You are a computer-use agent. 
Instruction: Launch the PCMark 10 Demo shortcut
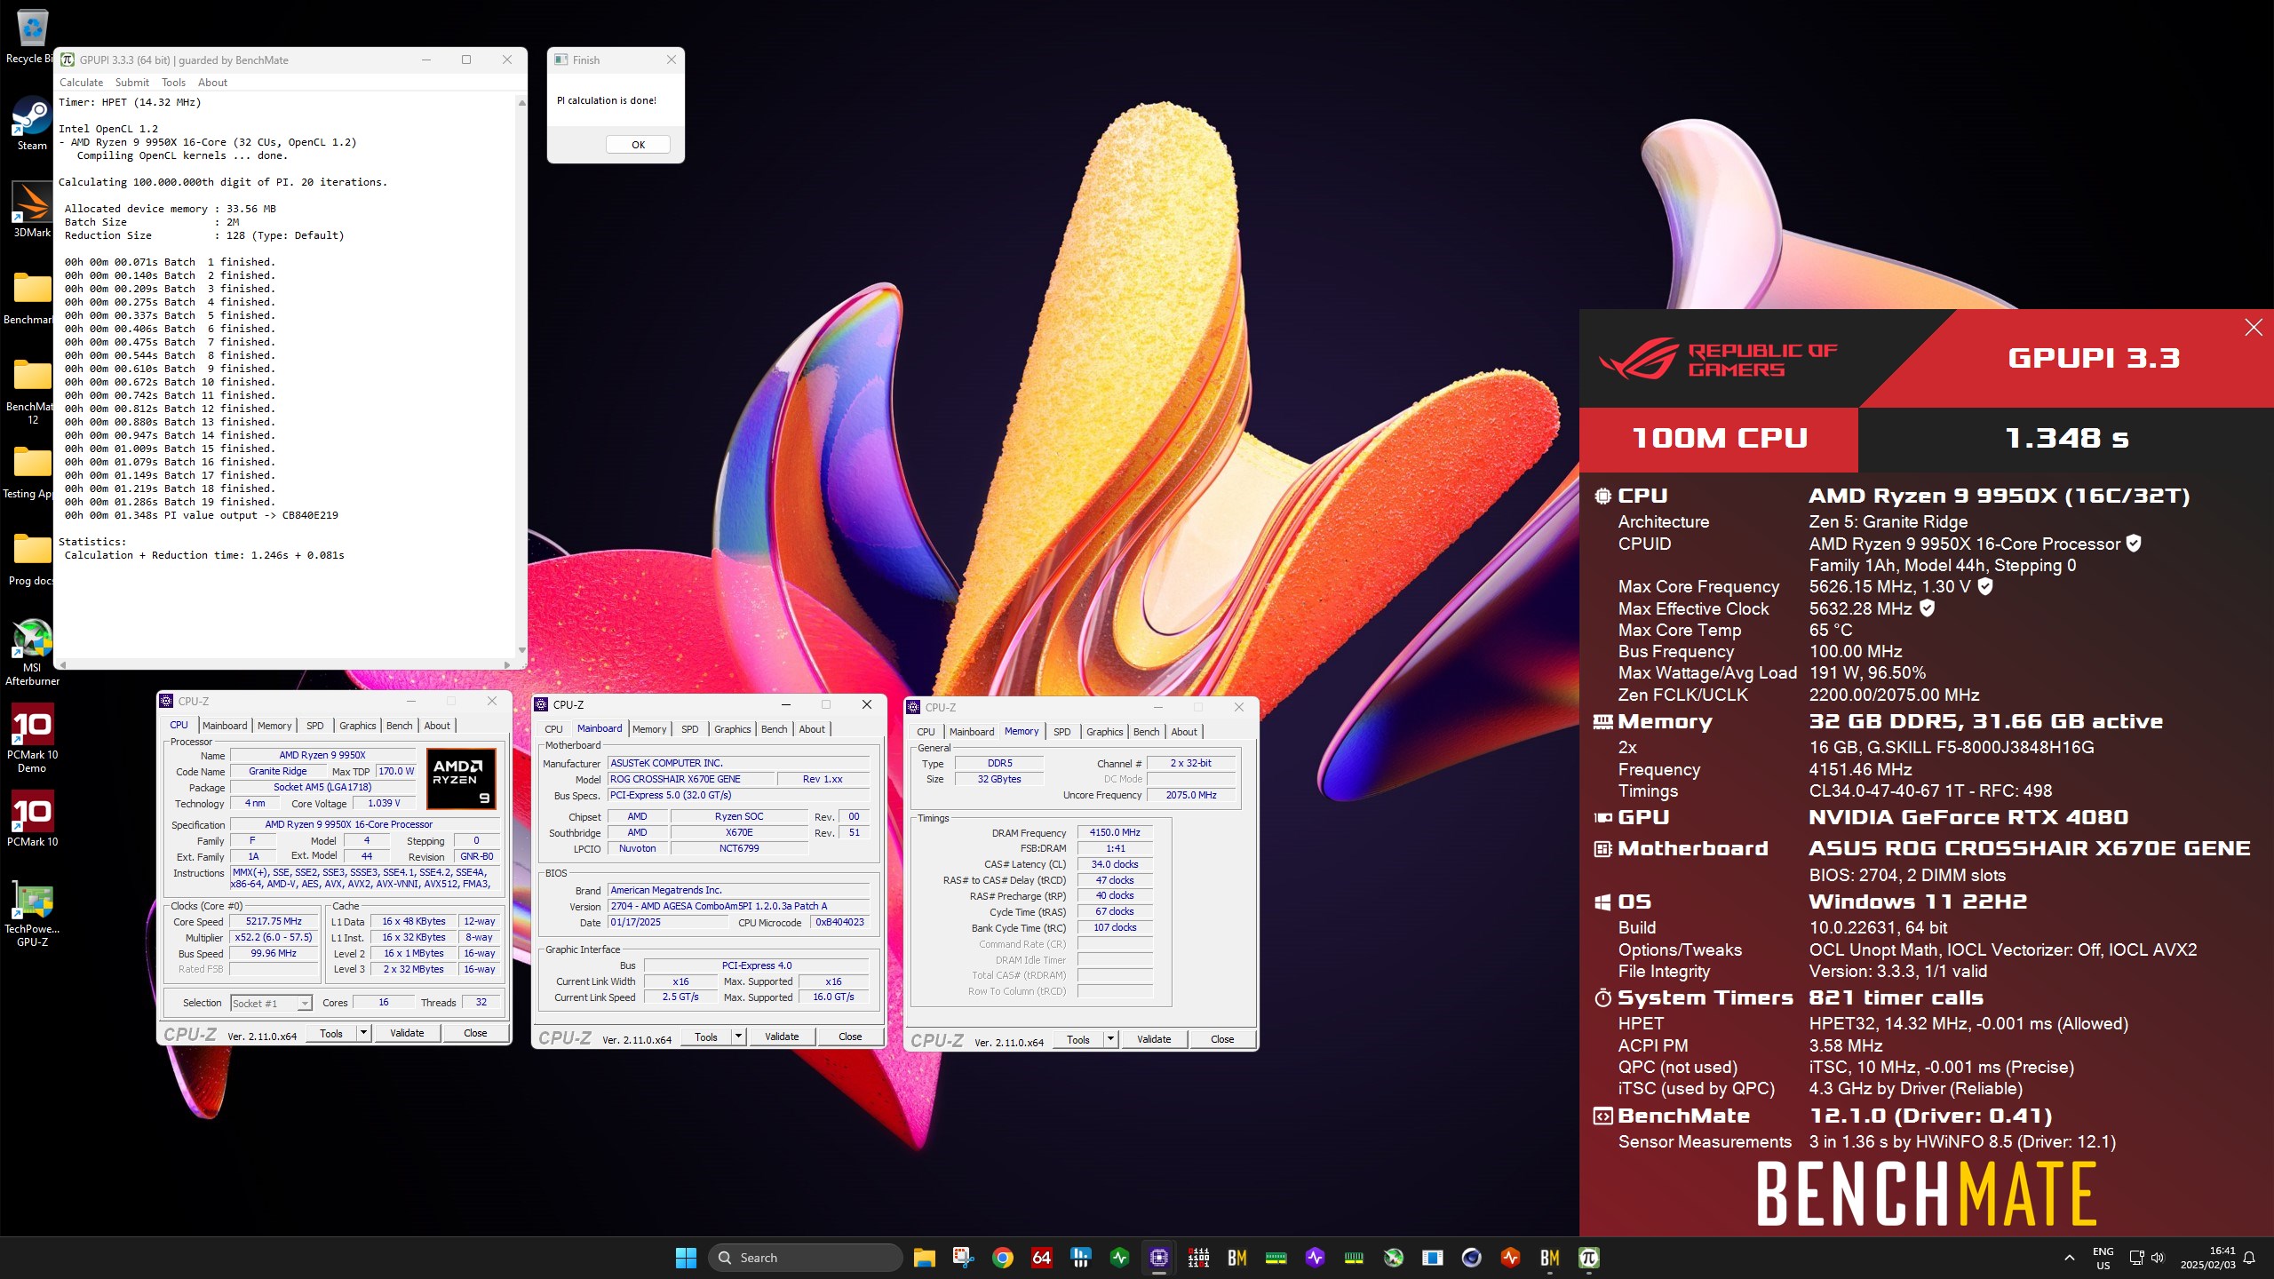[x=32, y=739]
